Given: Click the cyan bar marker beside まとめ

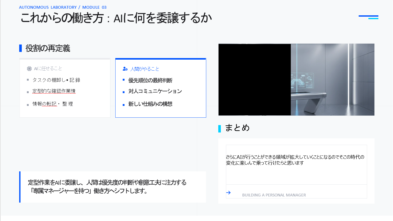Looking at the screenshot, I should [x=220, y=129].
